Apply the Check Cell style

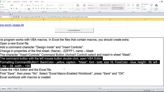tap(117, 8)
